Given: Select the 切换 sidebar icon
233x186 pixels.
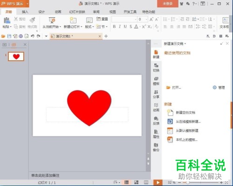Looking at the screenshot, I should point(156,68).
